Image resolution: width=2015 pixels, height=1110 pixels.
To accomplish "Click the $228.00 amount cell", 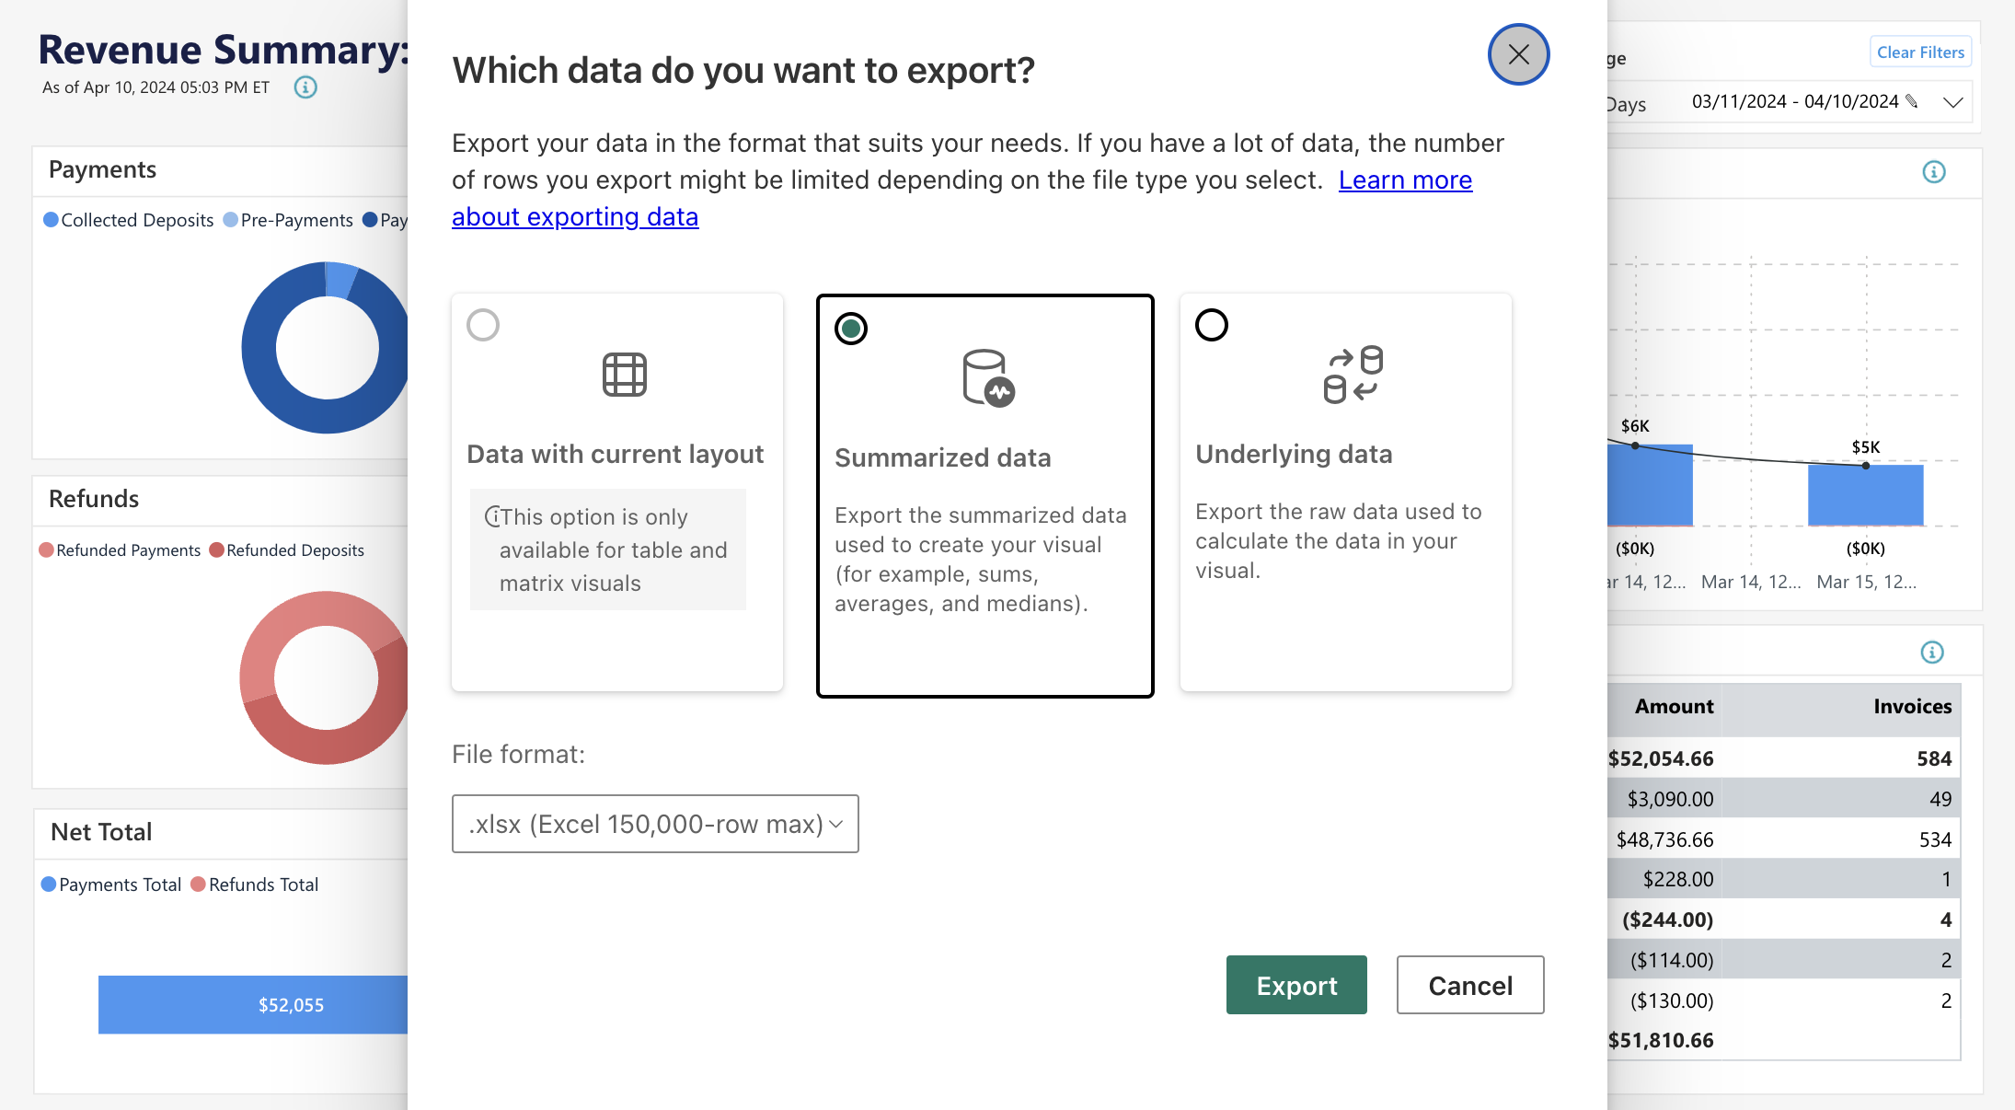I will (1678, 879).
